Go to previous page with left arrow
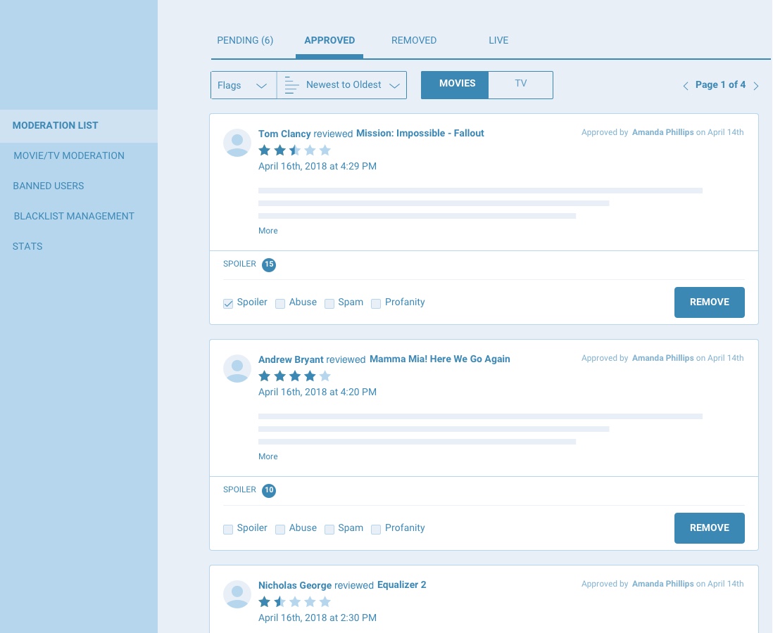Image resolution: width=773 pixels, height=633 pixels. coord(686,86)
